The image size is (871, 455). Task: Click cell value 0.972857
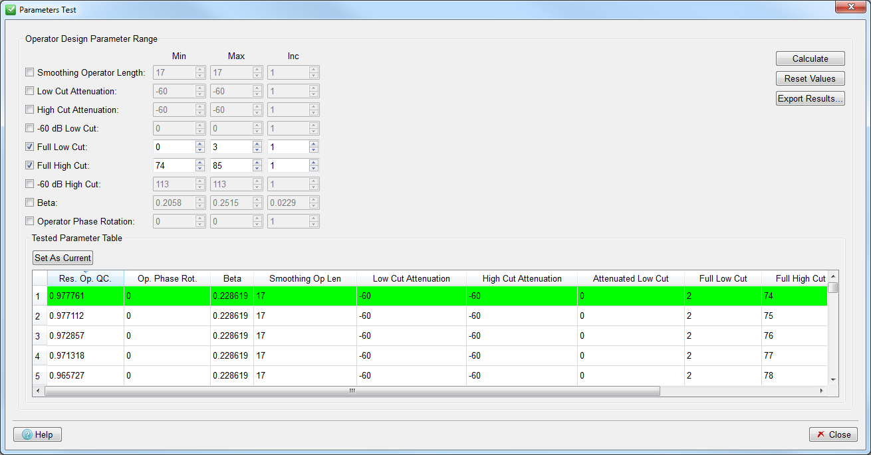point(85,336)
